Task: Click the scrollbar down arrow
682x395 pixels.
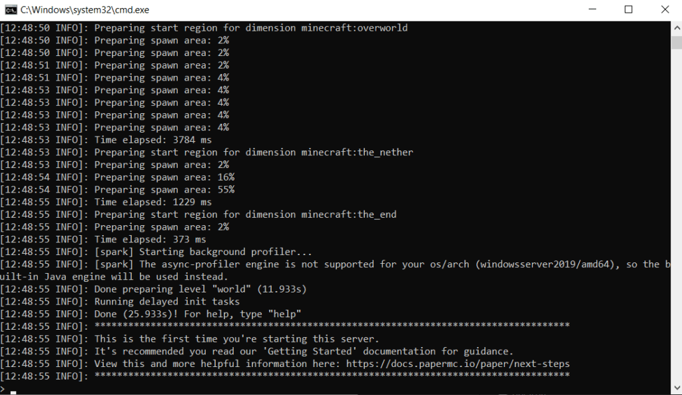Action: (x=677, y=388)
